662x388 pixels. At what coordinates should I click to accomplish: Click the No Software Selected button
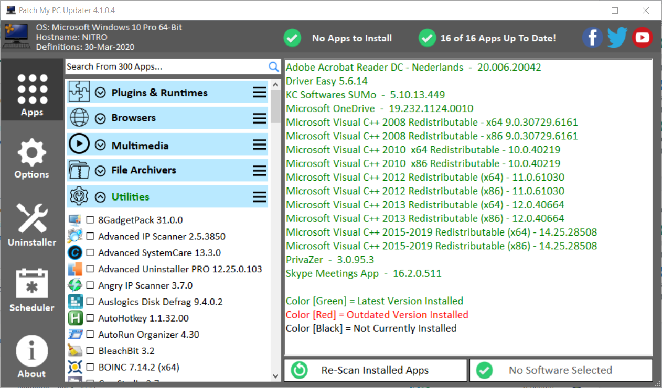coord(561,370)
